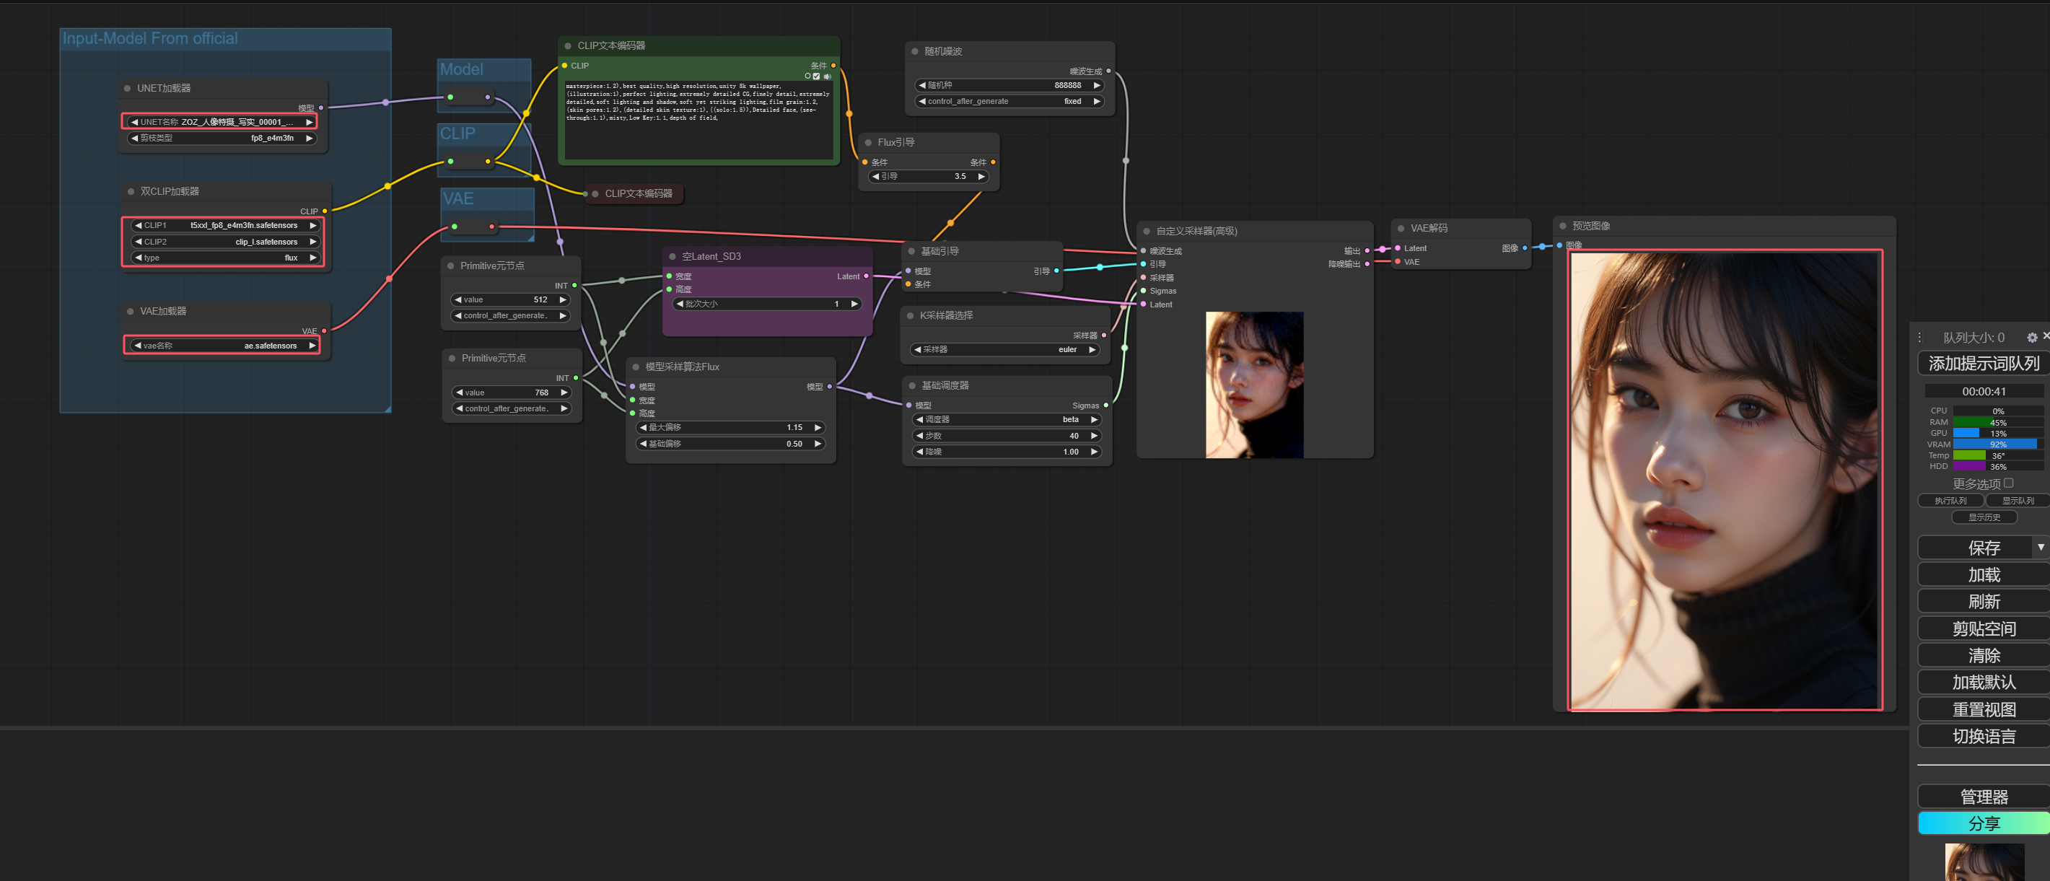
Task: Click the large portrait in 预览图像 node
Action: click(x=1725, y=480)
